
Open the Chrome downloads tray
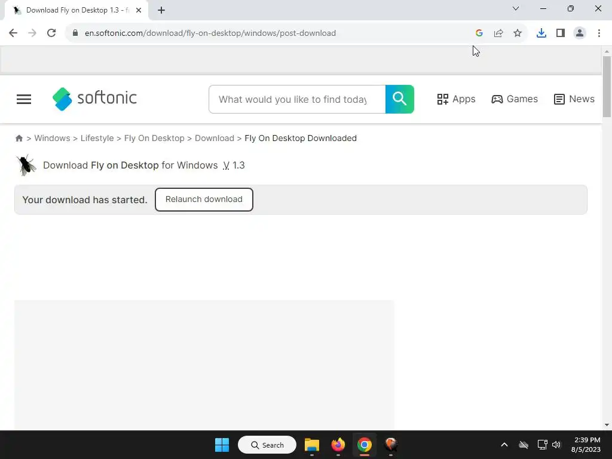point(541,33)
